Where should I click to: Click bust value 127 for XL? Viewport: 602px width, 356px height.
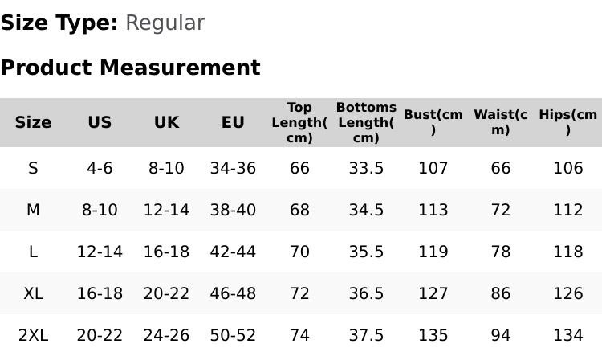point(433,293)
